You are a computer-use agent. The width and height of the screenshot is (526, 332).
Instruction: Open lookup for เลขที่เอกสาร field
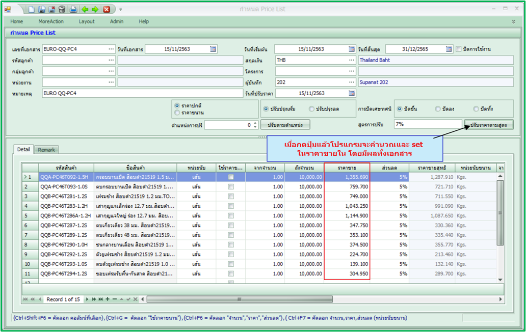coord(111,49)
